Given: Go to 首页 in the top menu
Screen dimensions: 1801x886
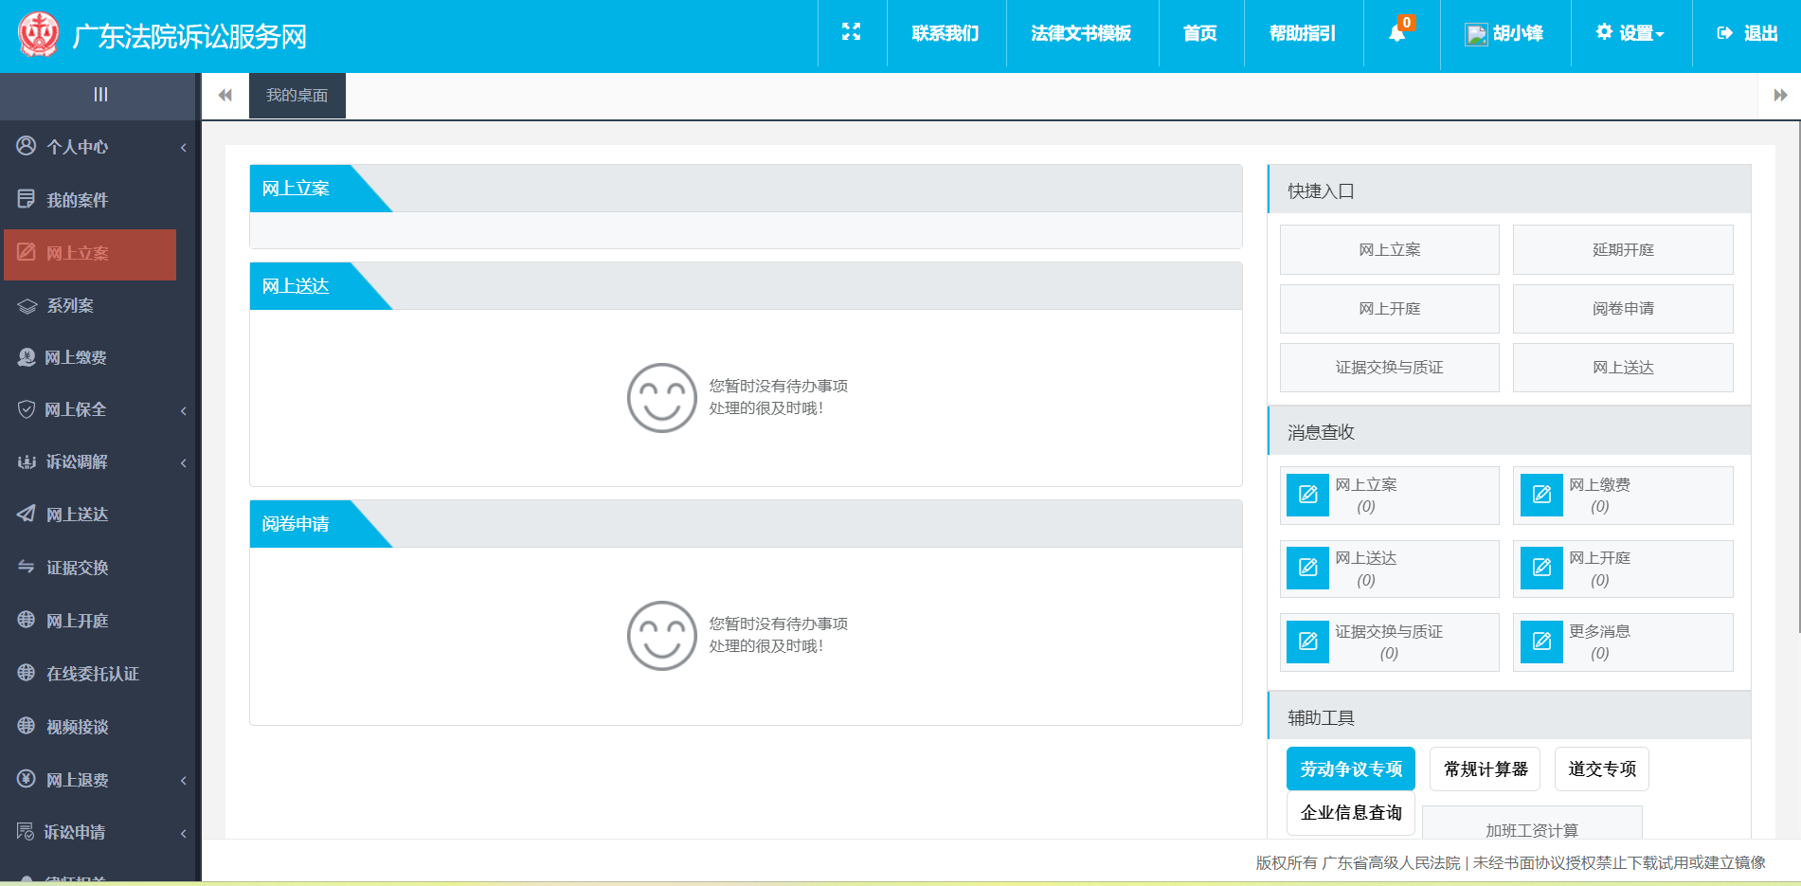Looking at the screenshot, I should 1200,33.
